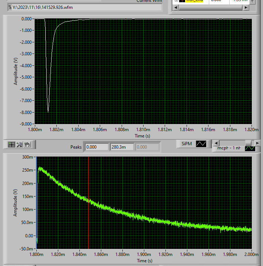The image size is (263, 266).
Task: Click the yellow ROI_end cell in the table
Action: [194, 1]
